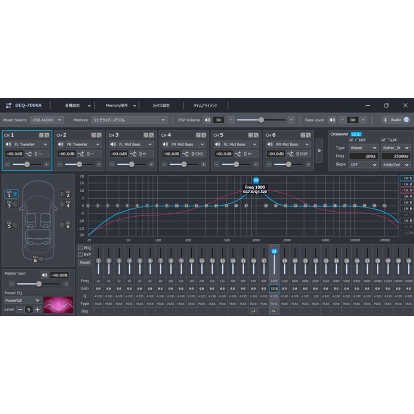
Task: Click the Master Gain speaker mute icon
Action: tap(45, 275)
